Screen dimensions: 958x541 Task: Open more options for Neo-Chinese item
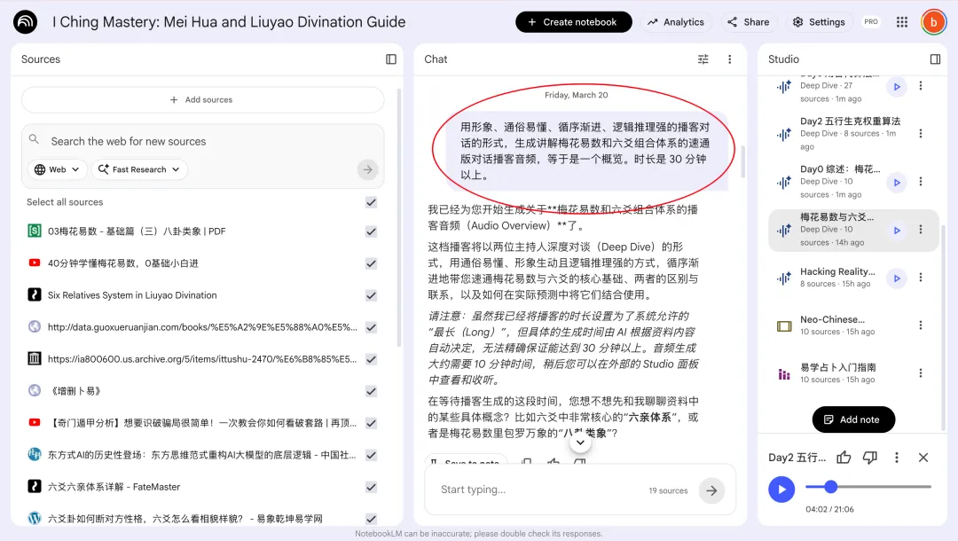pos(921,325)
